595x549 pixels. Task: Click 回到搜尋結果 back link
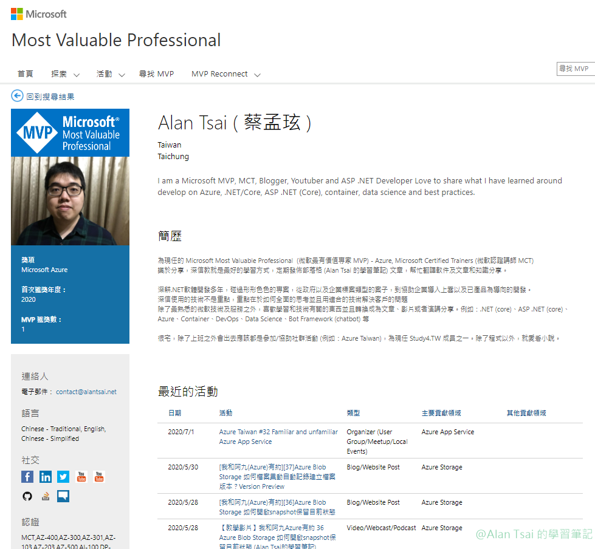50,97
